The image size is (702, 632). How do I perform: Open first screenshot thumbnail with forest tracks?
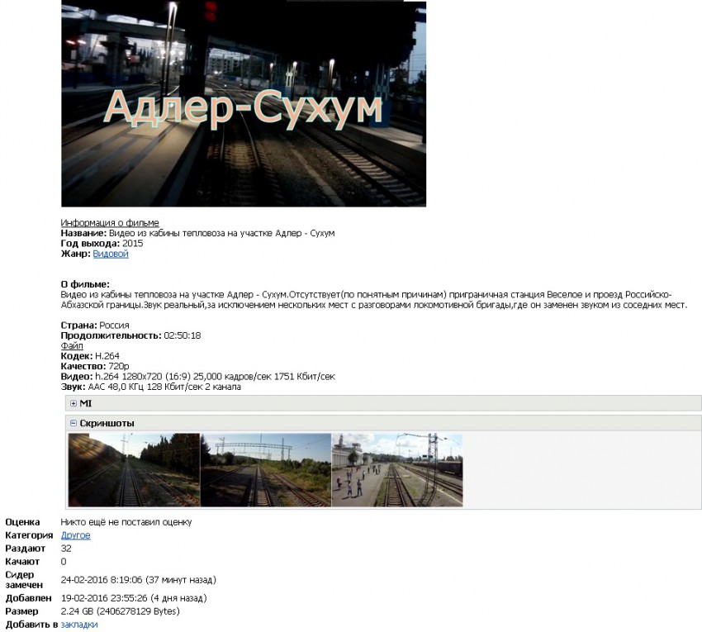(134, 470)
